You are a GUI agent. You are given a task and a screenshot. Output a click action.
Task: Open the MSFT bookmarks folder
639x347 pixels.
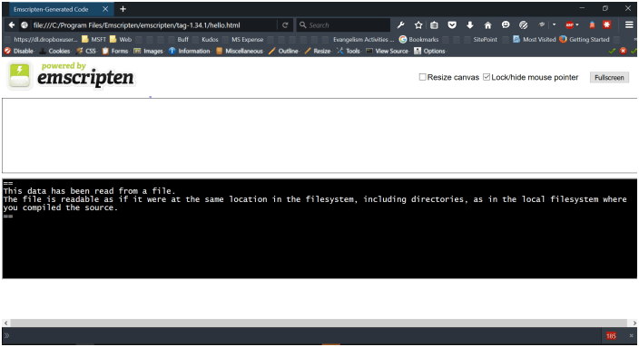click(x=94, y=40)
